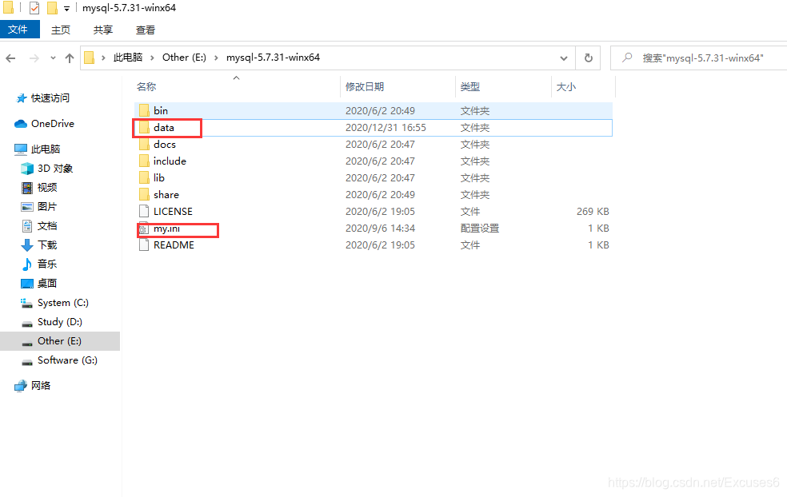Expand the chevron before 此电脑 in breadcrumb
The width and height of the screenshot is (787, 497).
(x=103, y=58)
